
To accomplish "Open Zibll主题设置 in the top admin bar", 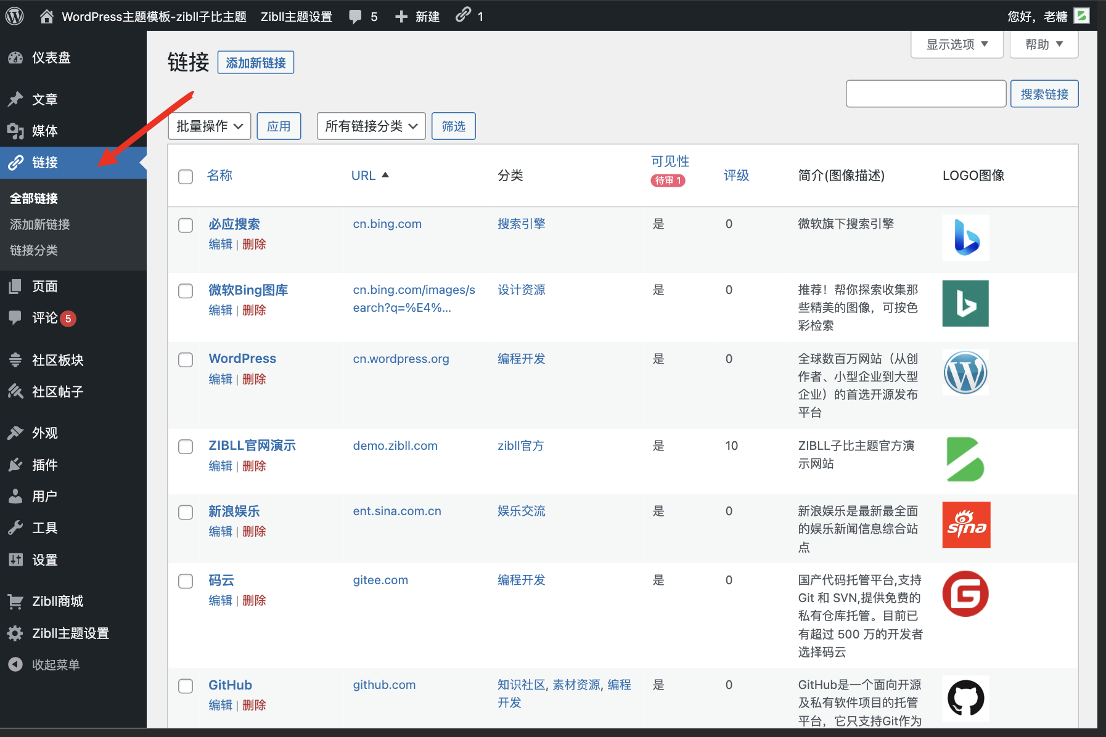I will (297, 17).
